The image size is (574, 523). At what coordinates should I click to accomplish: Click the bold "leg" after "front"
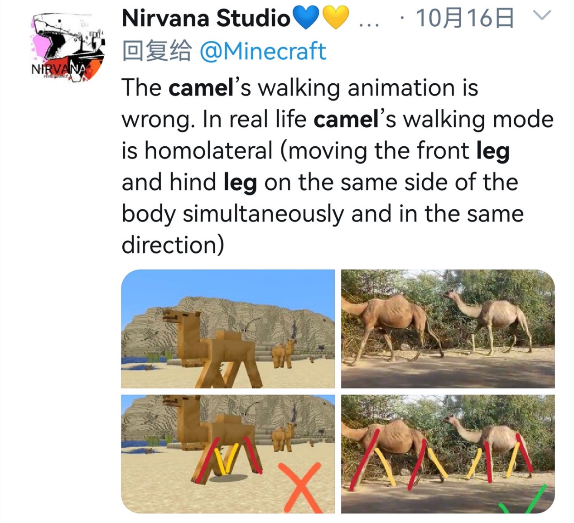(x=493, y=152)
